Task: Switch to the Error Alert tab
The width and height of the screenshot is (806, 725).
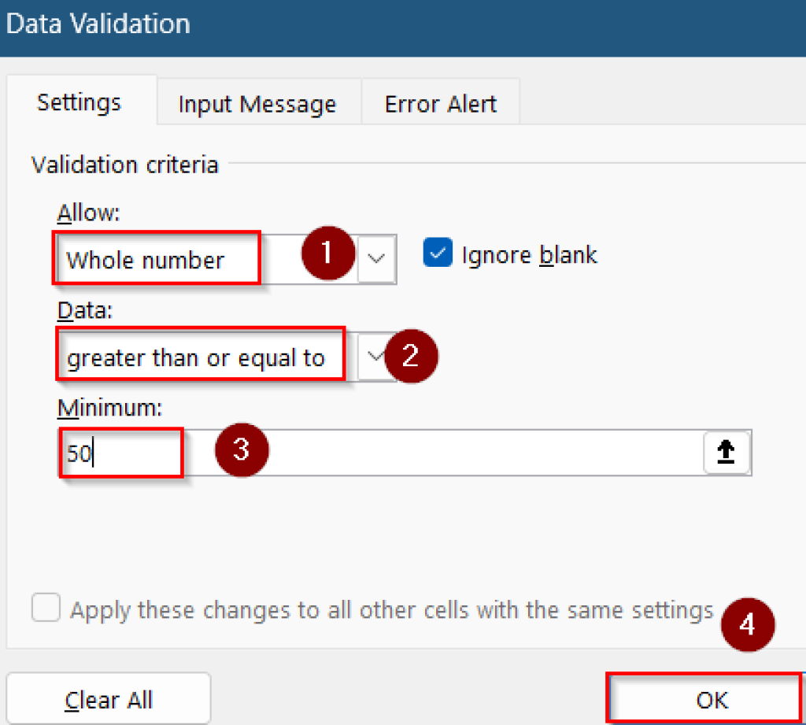Action: pyautogui.click(x=440, y=102)
